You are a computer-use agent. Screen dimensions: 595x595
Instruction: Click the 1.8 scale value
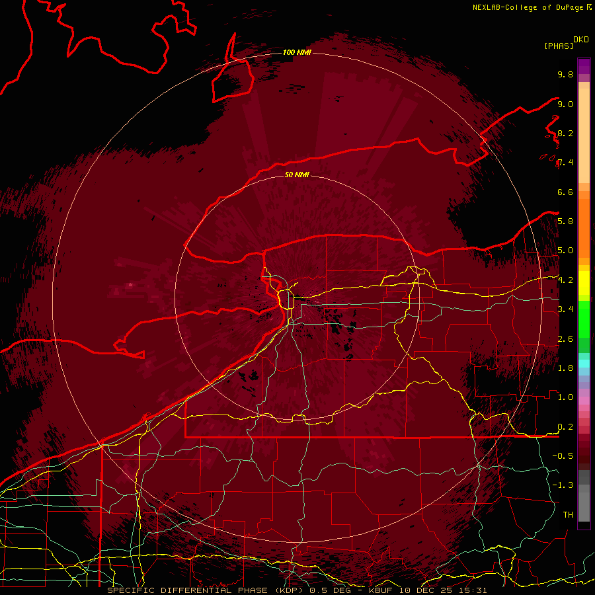click(565, 368)
